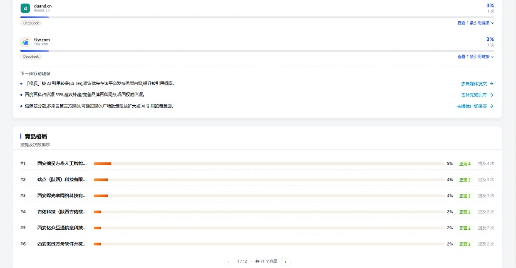Open the 去补充知识库 link

click(477, 95)
